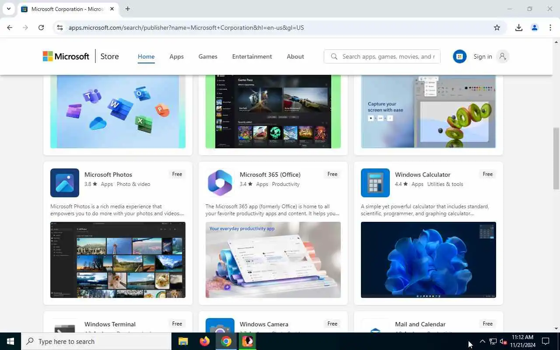Viewport: 560px width, 350px height.
Task: Open the Windows Start menu
Action: click(x=10, y=341)
